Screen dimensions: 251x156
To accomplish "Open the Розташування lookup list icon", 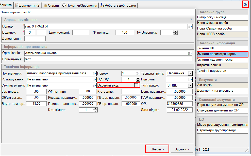I will pos(94,79).
